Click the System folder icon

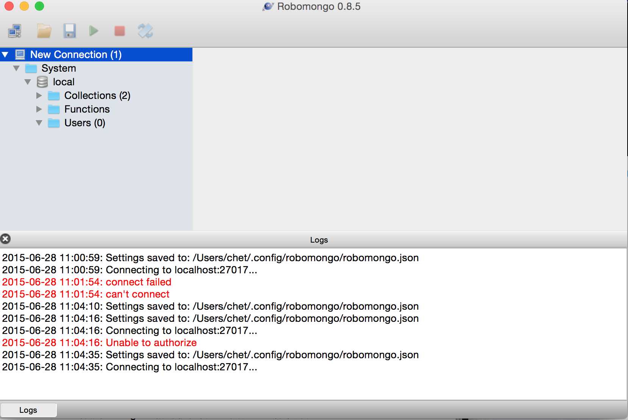tap(31, 68)
